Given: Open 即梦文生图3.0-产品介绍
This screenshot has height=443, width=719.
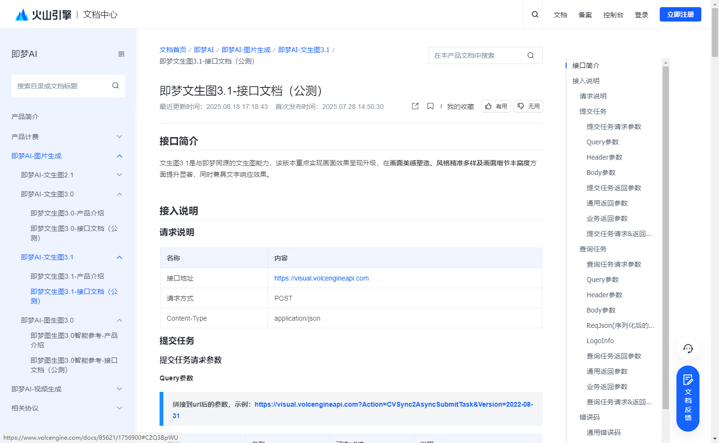Looking at the screenshot, I should (67, 213).
